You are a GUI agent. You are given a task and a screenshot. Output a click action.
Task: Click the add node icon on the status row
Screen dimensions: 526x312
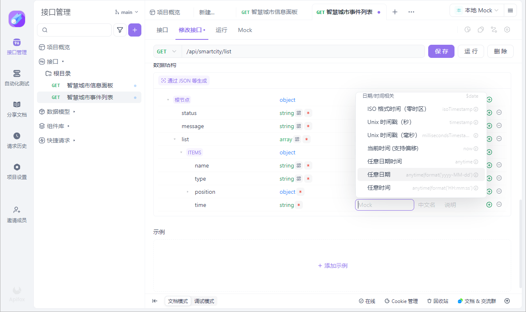pos(489,113)
